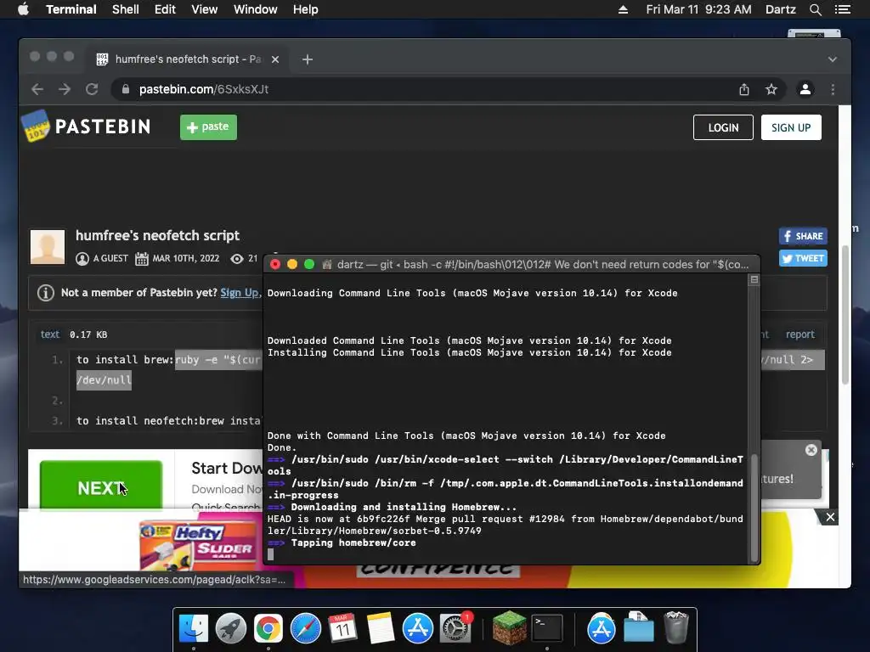The height and width of the screenshot is (652, 870).
Task: Close the humfree's neofetch script tab
Action: [x=275, y=59]
